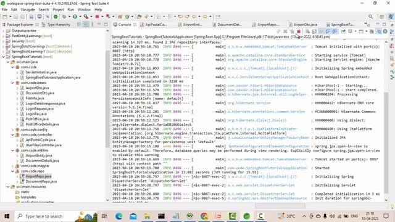Clear the console output

(x=307, y=31)
